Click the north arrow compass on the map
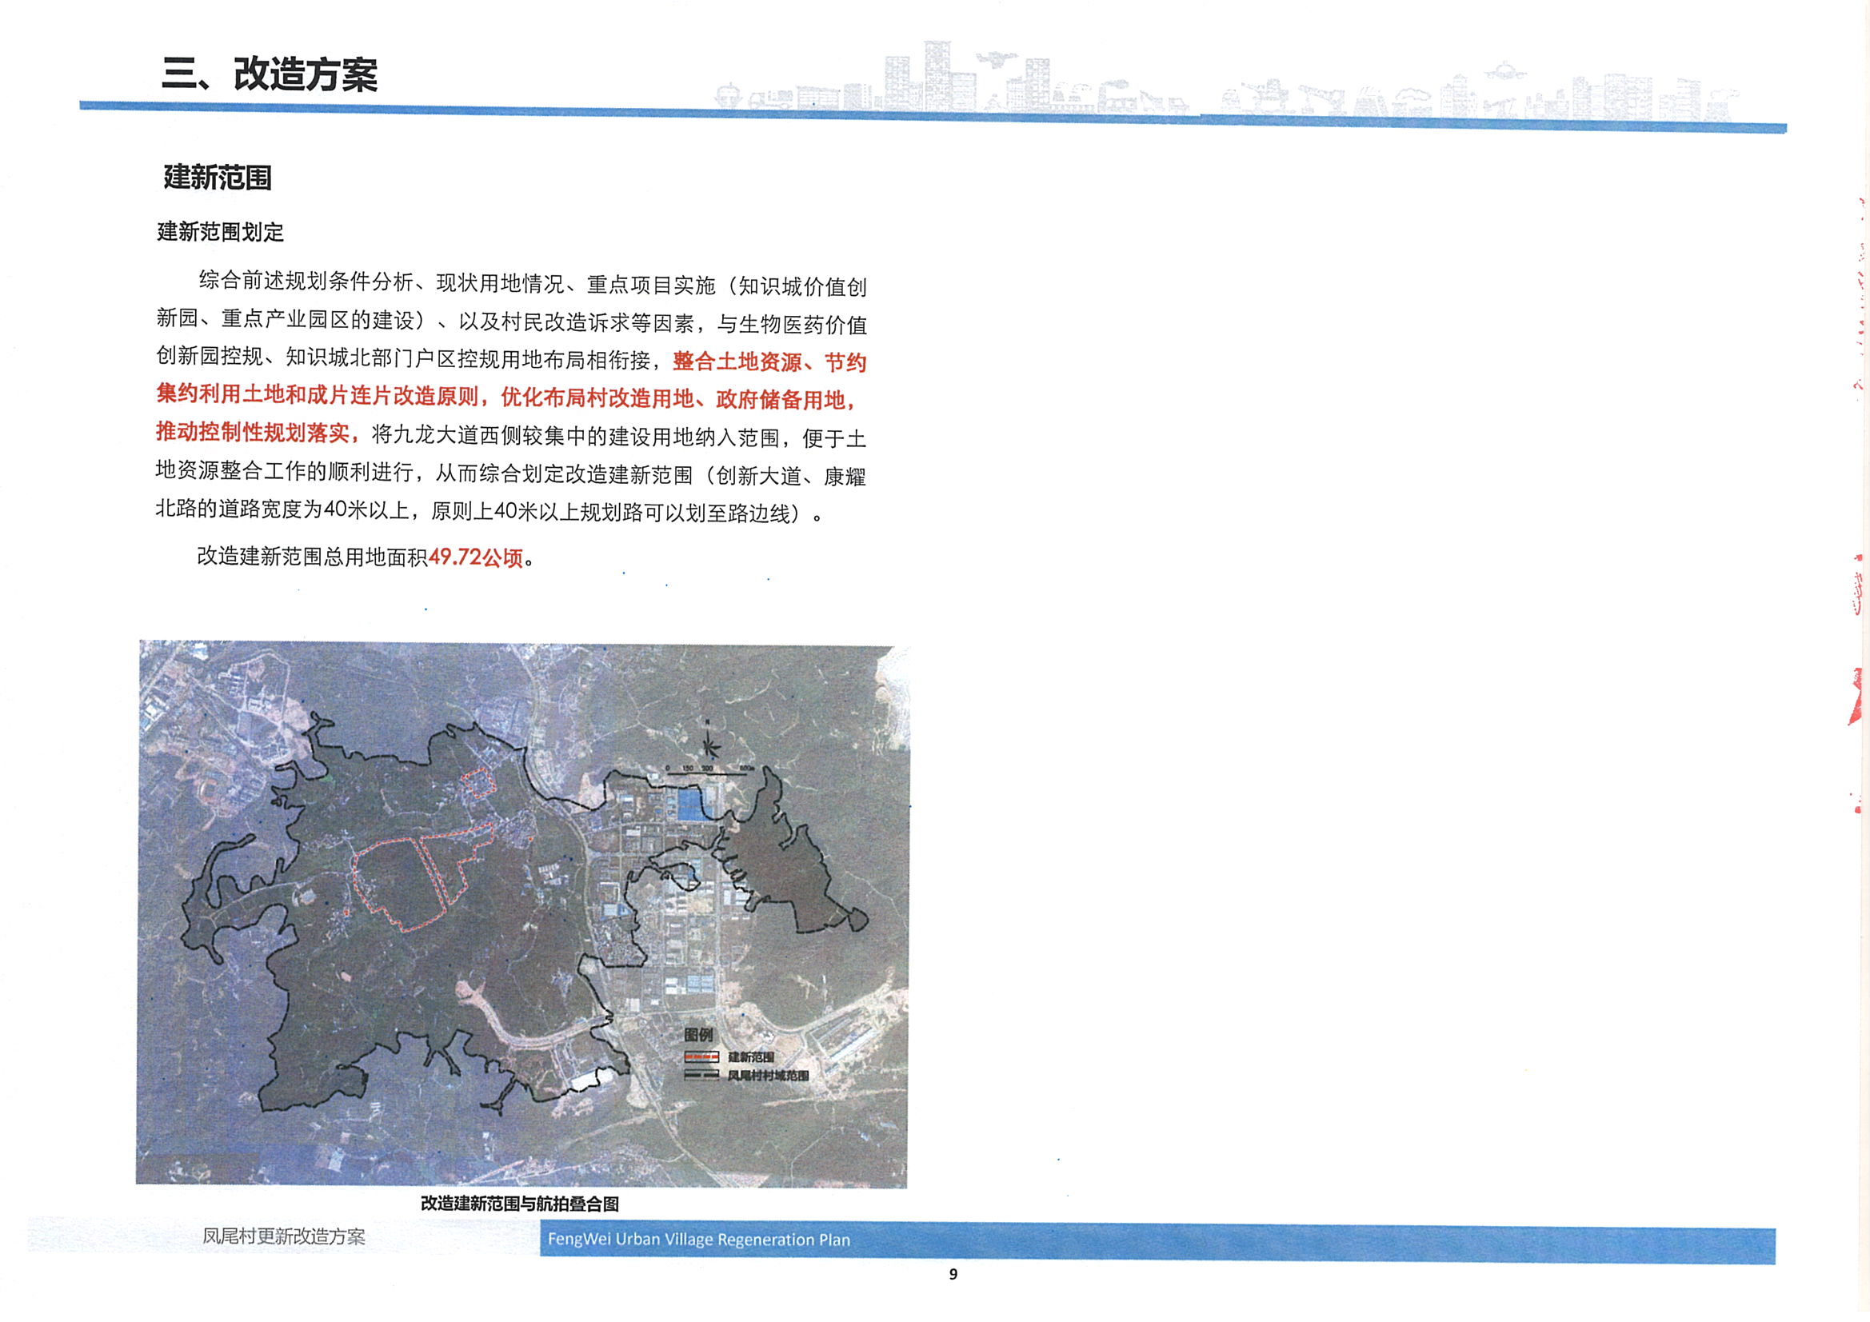The height and width of the screenshot is (1322, 1870). pos(710,740)
